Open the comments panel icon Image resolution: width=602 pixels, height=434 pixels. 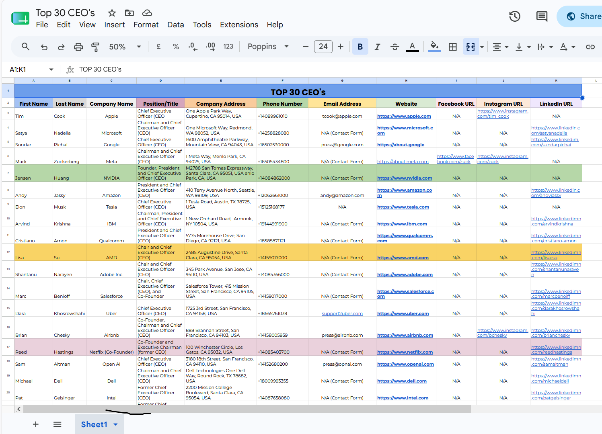click(542, 16)
